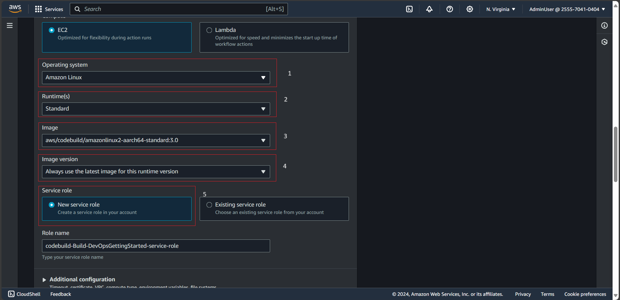The width and height of the screenshot is (620, 300).
Task: Click the 'Operating system' field label
Action: (65, 65)
